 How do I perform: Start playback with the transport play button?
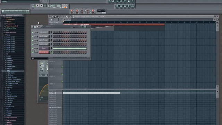click(x=37, y=6)
